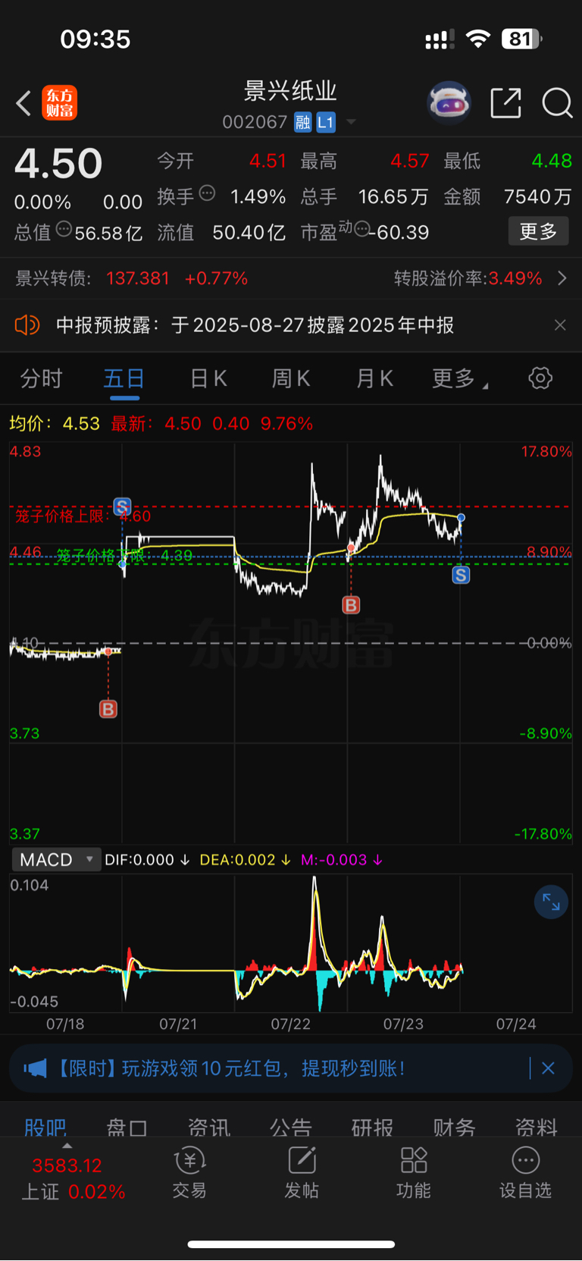Switch to 资料 tab
Image resolution: width=582 pixels, height=1261 pixels.
[536, 1128]
